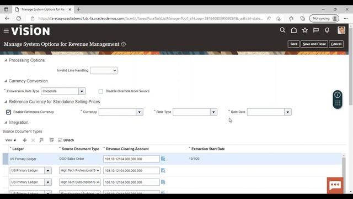This screenshot has height=199, width=353.
Task: Click browser Read aloud icon
Action: tap(269, 18)
